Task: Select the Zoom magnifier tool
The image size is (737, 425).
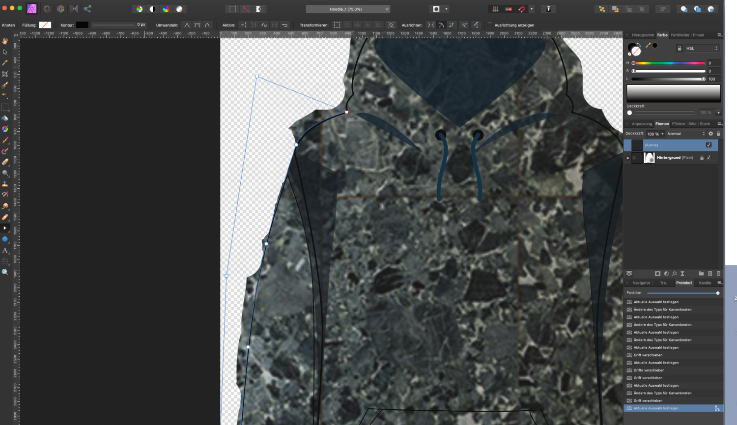Action: (x=5, y=272)
